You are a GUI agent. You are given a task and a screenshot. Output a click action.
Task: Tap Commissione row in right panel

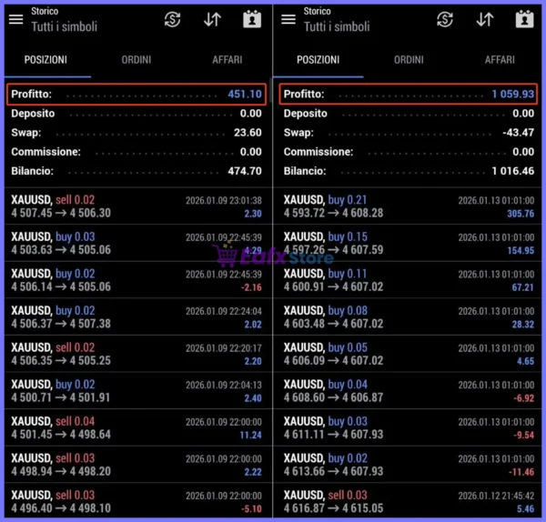[408, 152]
